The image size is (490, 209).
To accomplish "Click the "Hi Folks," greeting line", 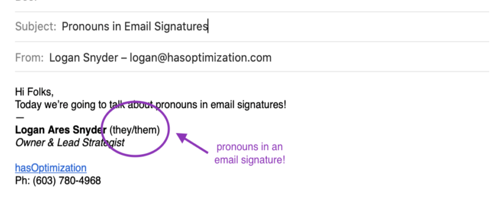I will 34,91.
